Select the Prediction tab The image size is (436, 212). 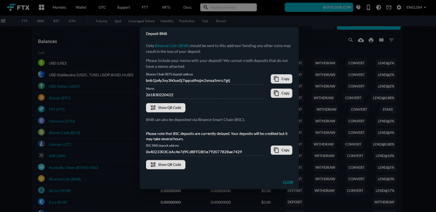coord(186,21)
